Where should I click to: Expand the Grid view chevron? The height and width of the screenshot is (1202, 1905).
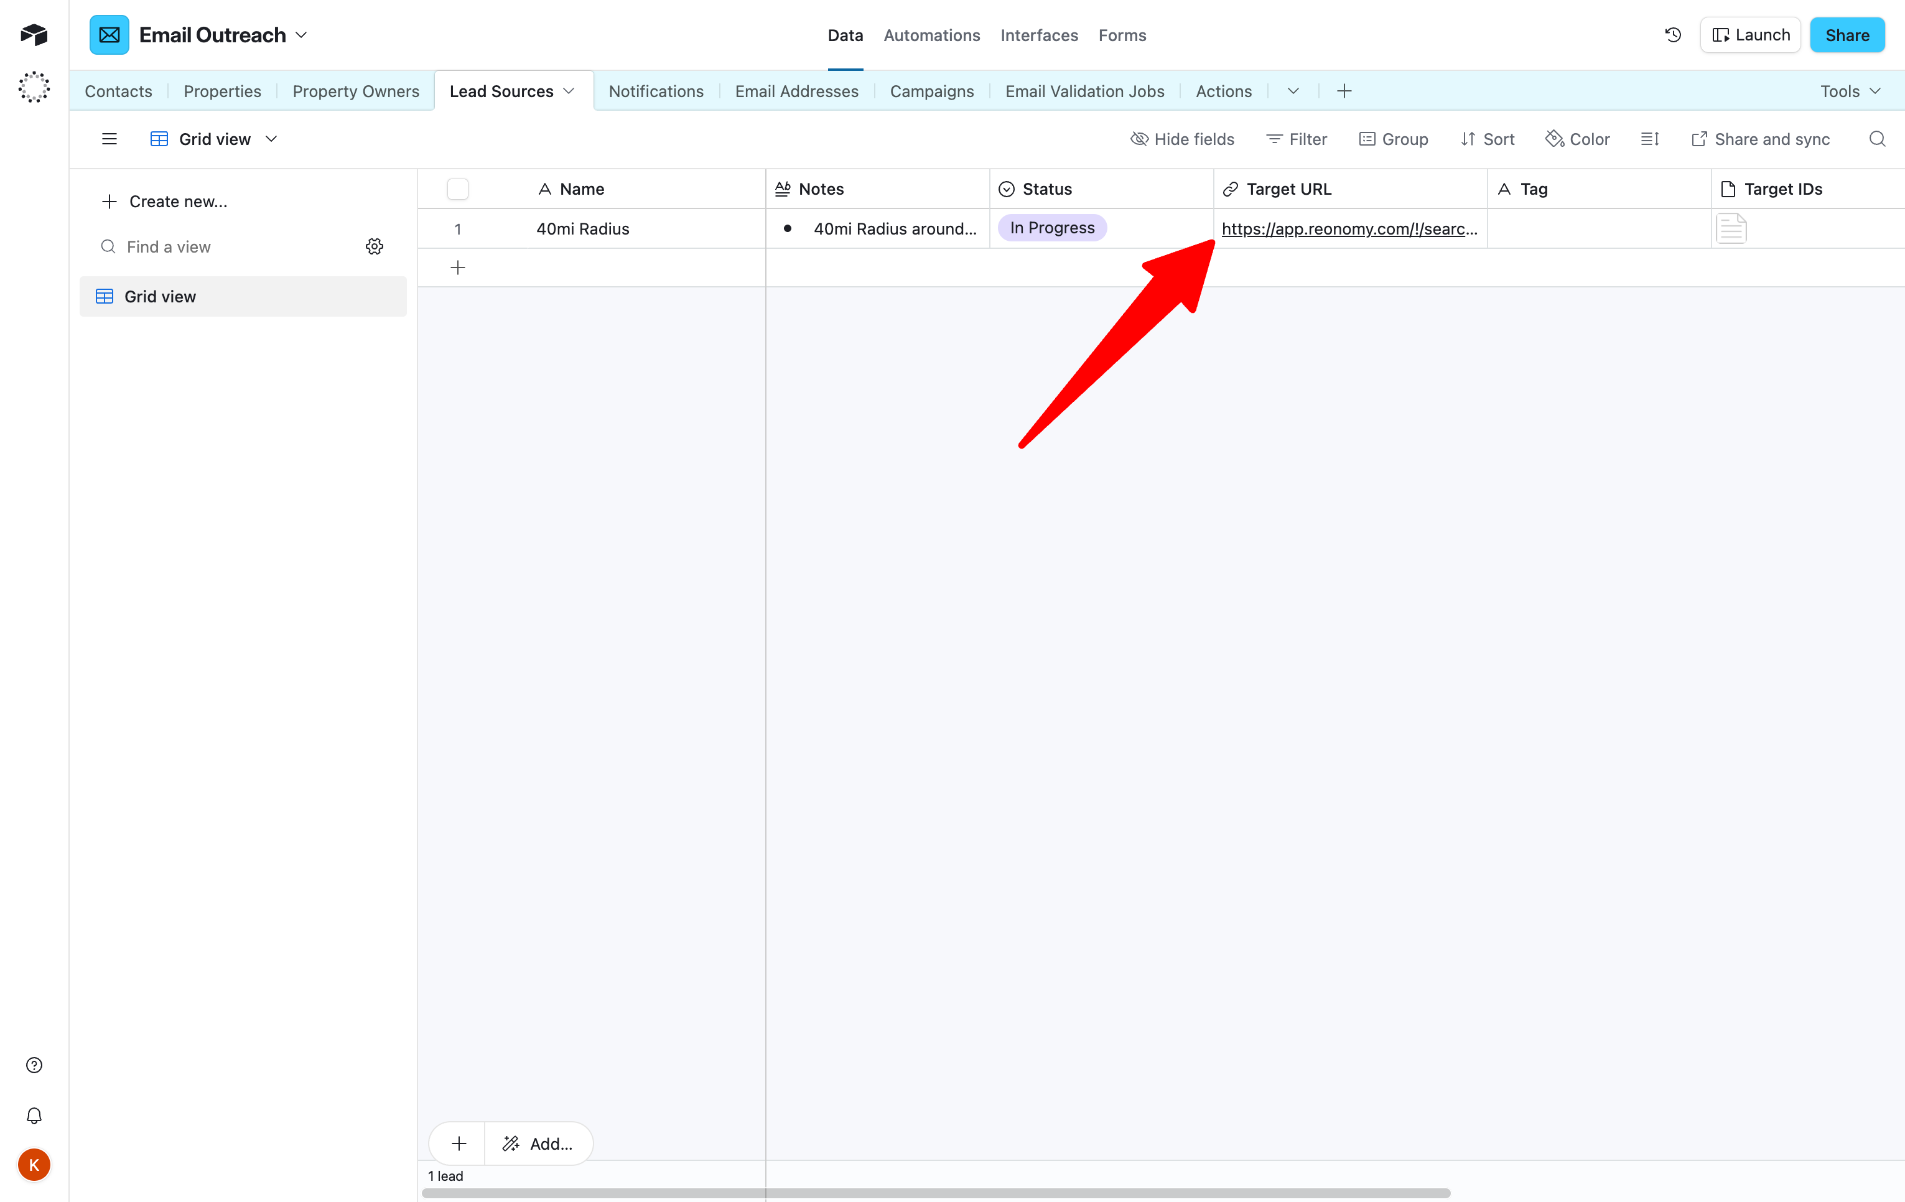(x=271, y=139)
